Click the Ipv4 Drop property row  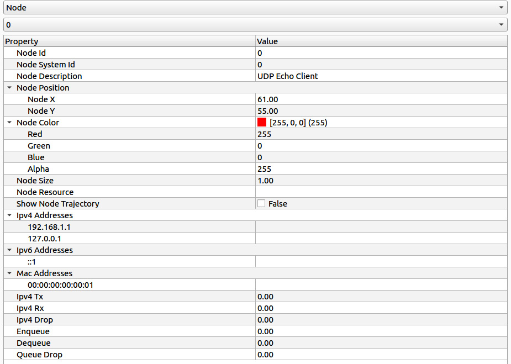click(255, 320)
